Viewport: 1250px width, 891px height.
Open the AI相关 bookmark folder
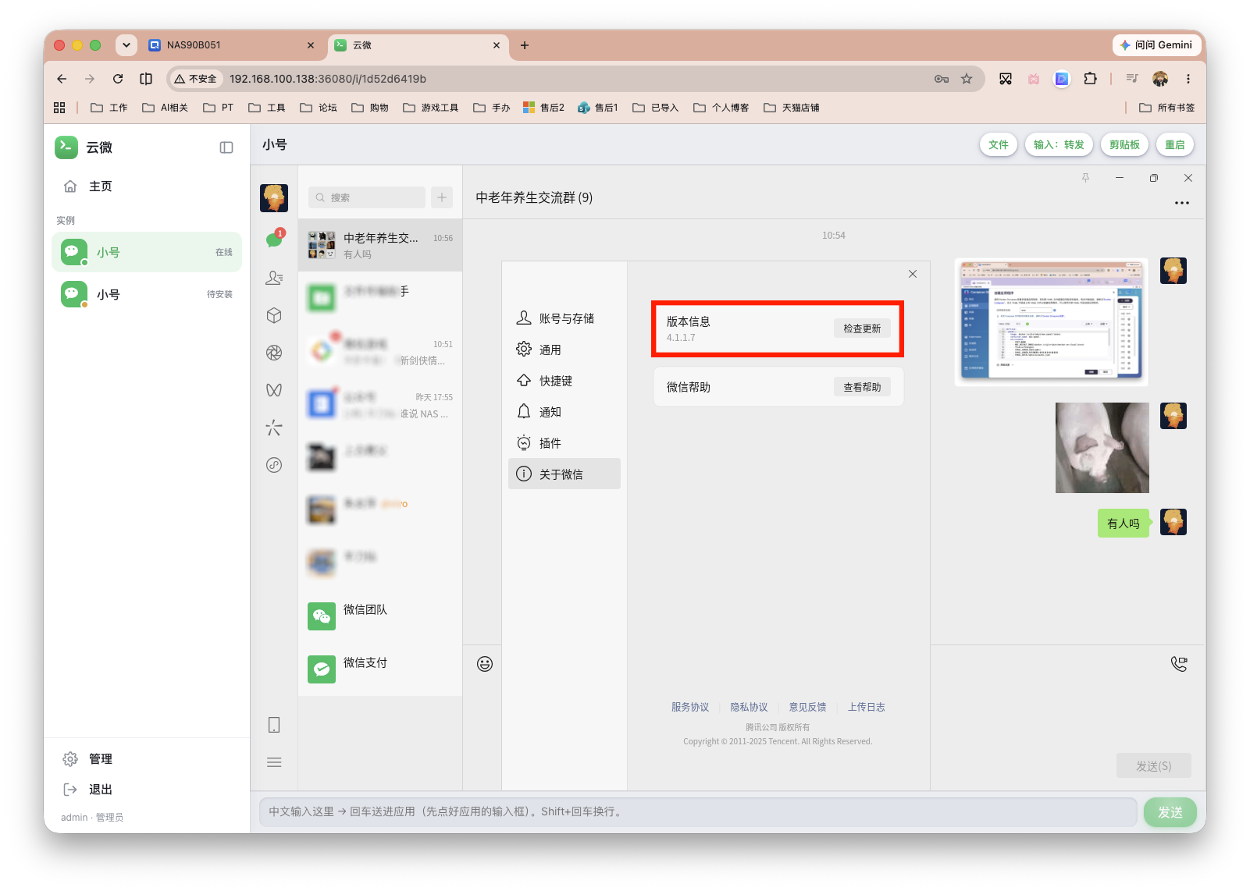(x=166, y=108)
